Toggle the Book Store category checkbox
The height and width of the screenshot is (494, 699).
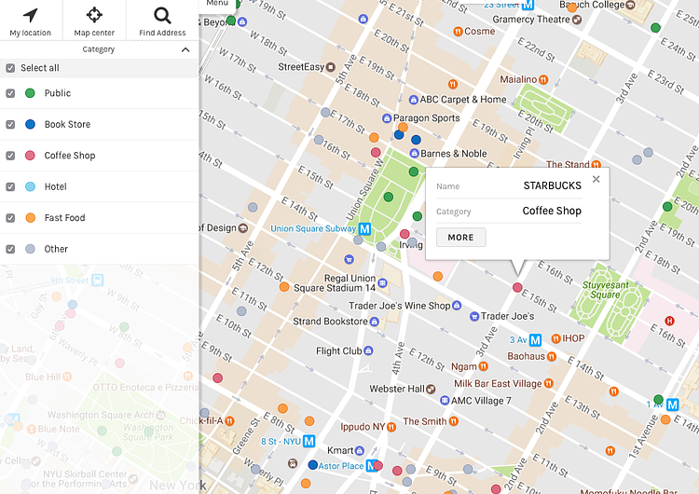pos(10,124)
